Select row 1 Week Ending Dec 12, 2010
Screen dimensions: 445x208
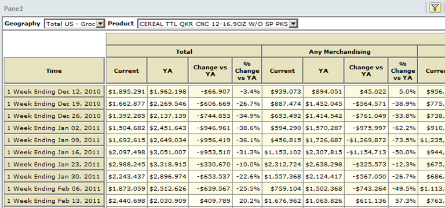click(x=54, y=91)
